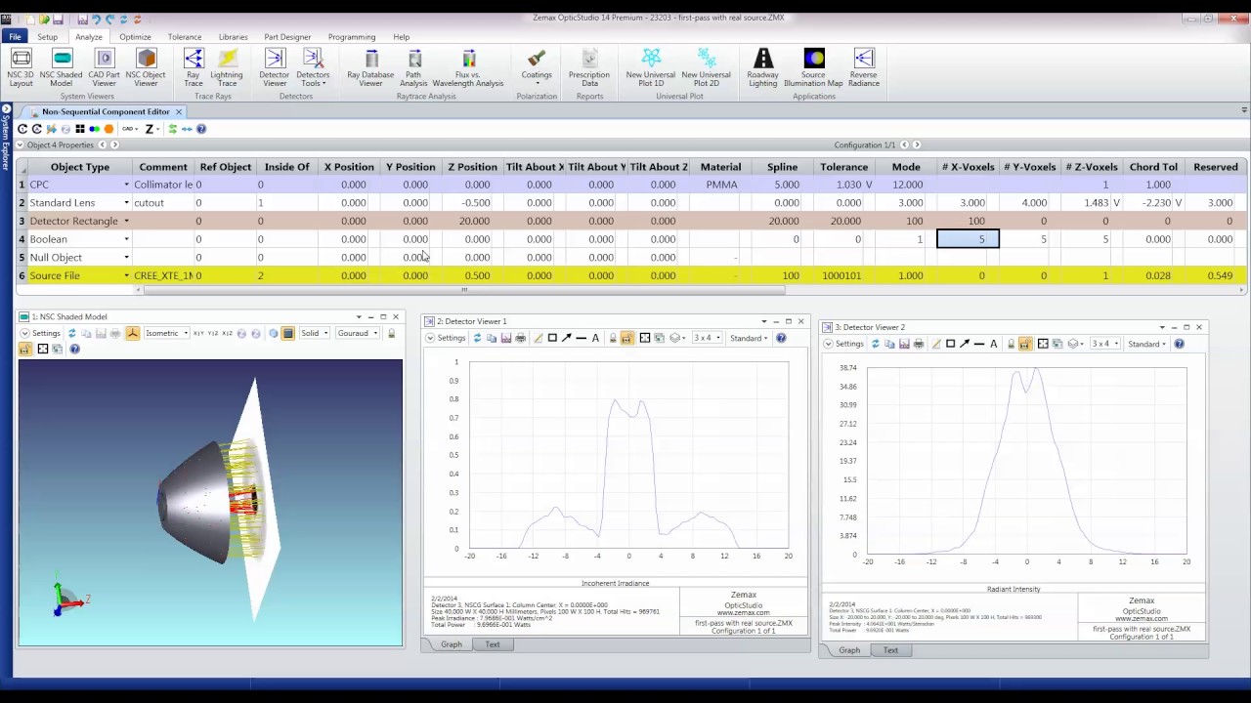This screenshot has width=1251, height=703.
Task: Toggle highlighted display mode button in Shaded Model
Action: 287,333
